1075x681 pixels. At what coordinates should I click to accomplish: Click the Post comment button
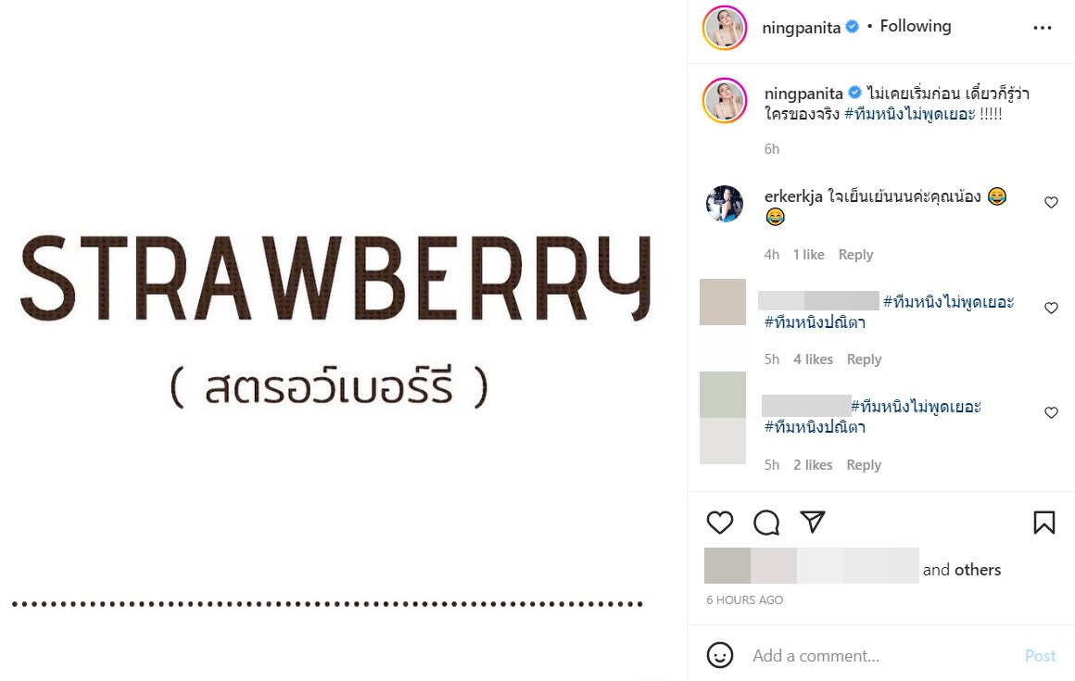coord(1040,656)
